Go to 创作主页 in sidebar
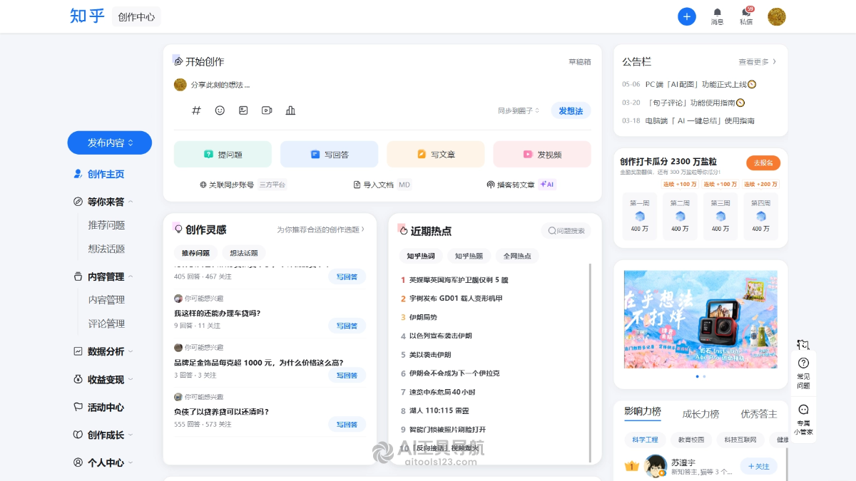The height and width of the screenshot is (481, 856). [x=98, y=174]
